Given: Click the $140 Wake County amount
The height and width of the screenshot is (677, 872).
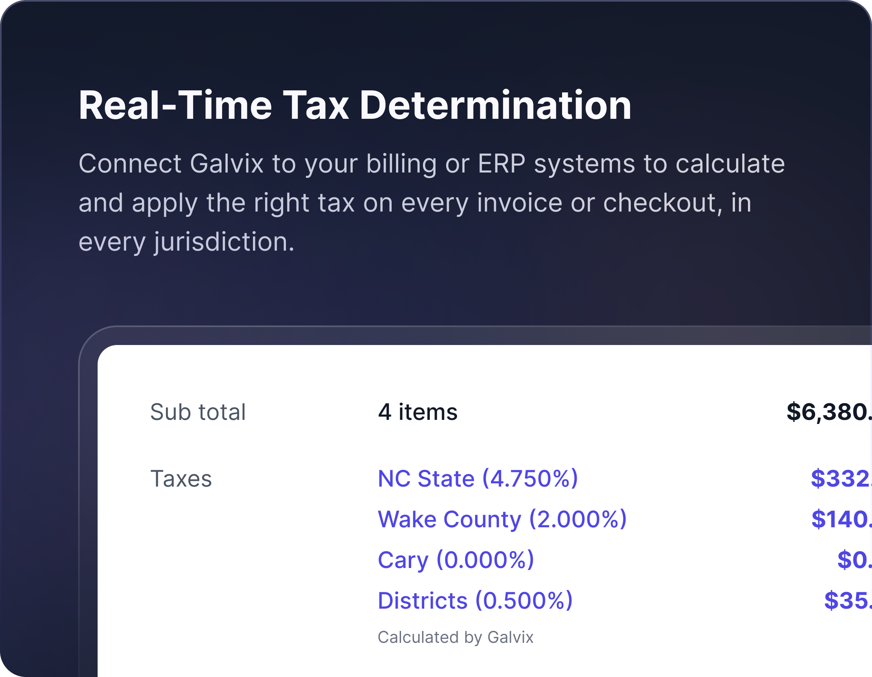Looking at the screenshot, I should tap(840, 519).
